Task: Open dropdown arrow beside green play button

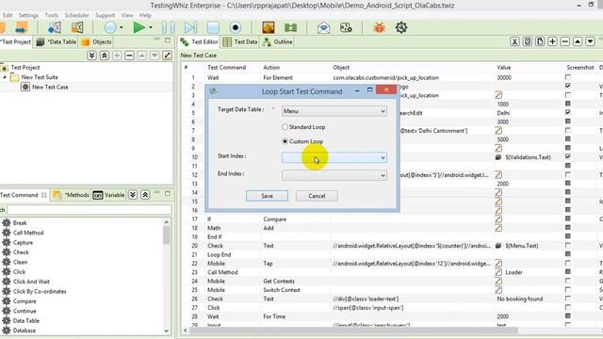Action: coord(151,27)
